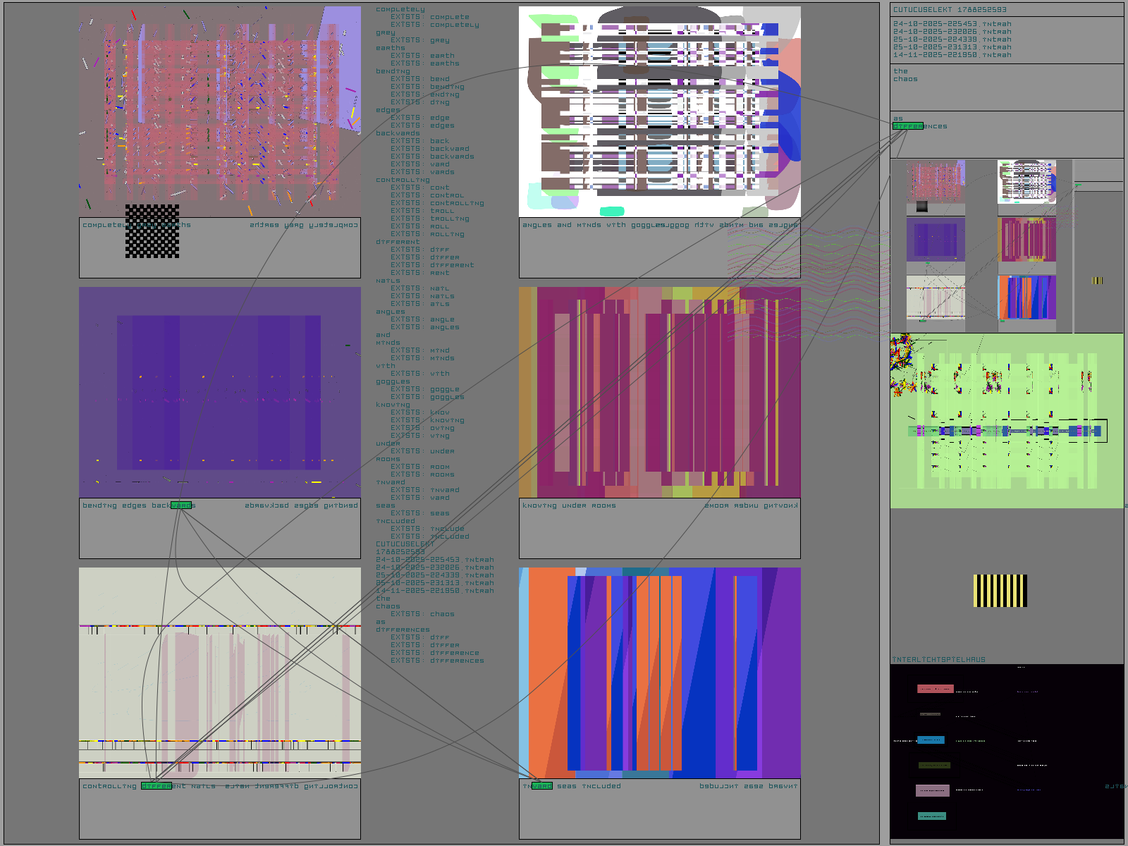Click the large yellow-black striped barcode icon
This screenshot has width=1128, height=846.
(x=1000, y=591)
